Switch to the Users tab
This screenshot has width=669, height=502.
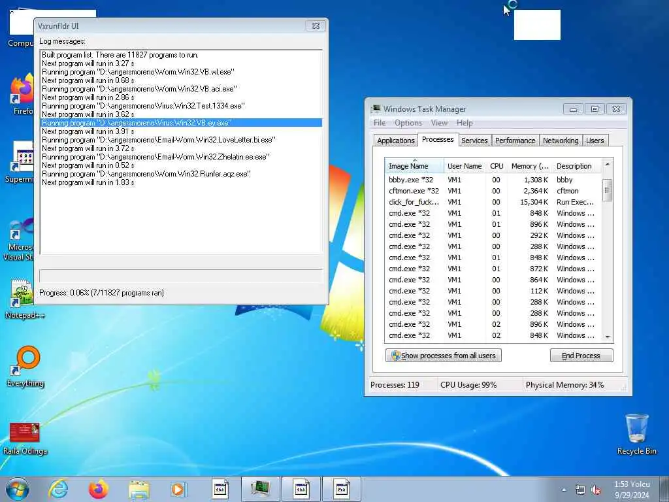(595, 141)
